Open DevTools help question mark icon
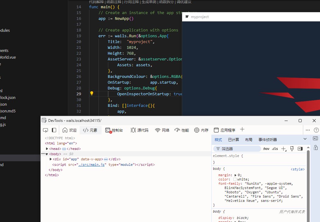Screen dimensions: 320x222 [316, 130]
